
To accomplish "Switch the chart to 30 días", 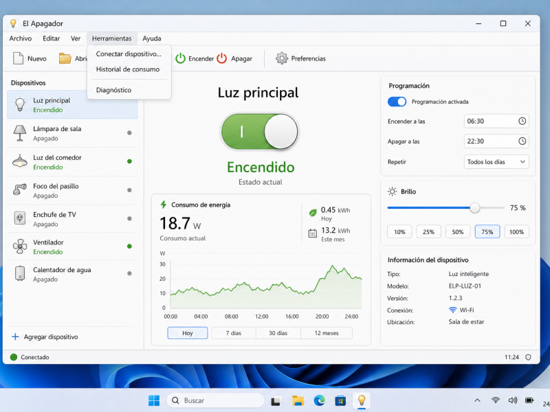I will 278,333.
